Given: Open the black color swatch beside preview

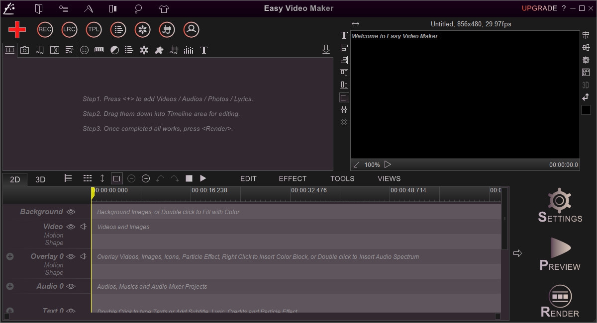Looking at the screenshot, I should (586, 110).
